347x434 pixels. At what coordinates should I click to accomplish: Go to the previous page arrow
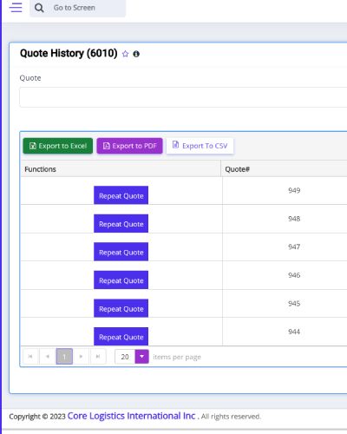(48, 357)
